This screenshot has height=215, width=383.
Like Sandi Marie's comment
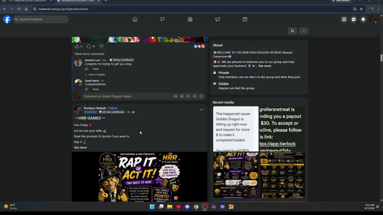(x=86, y=89)
